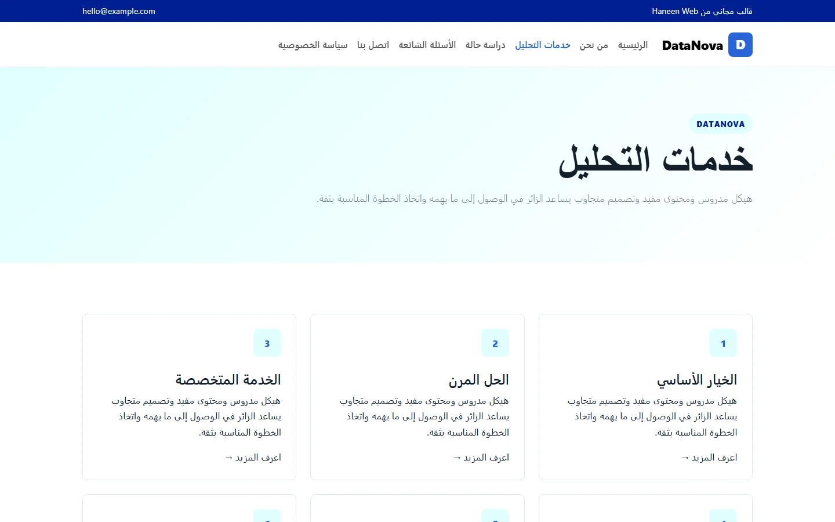The width and height of the screenshot is (835, 522).
Task: Select the خدمات التحليل nav item
Action: coord(543,45)
